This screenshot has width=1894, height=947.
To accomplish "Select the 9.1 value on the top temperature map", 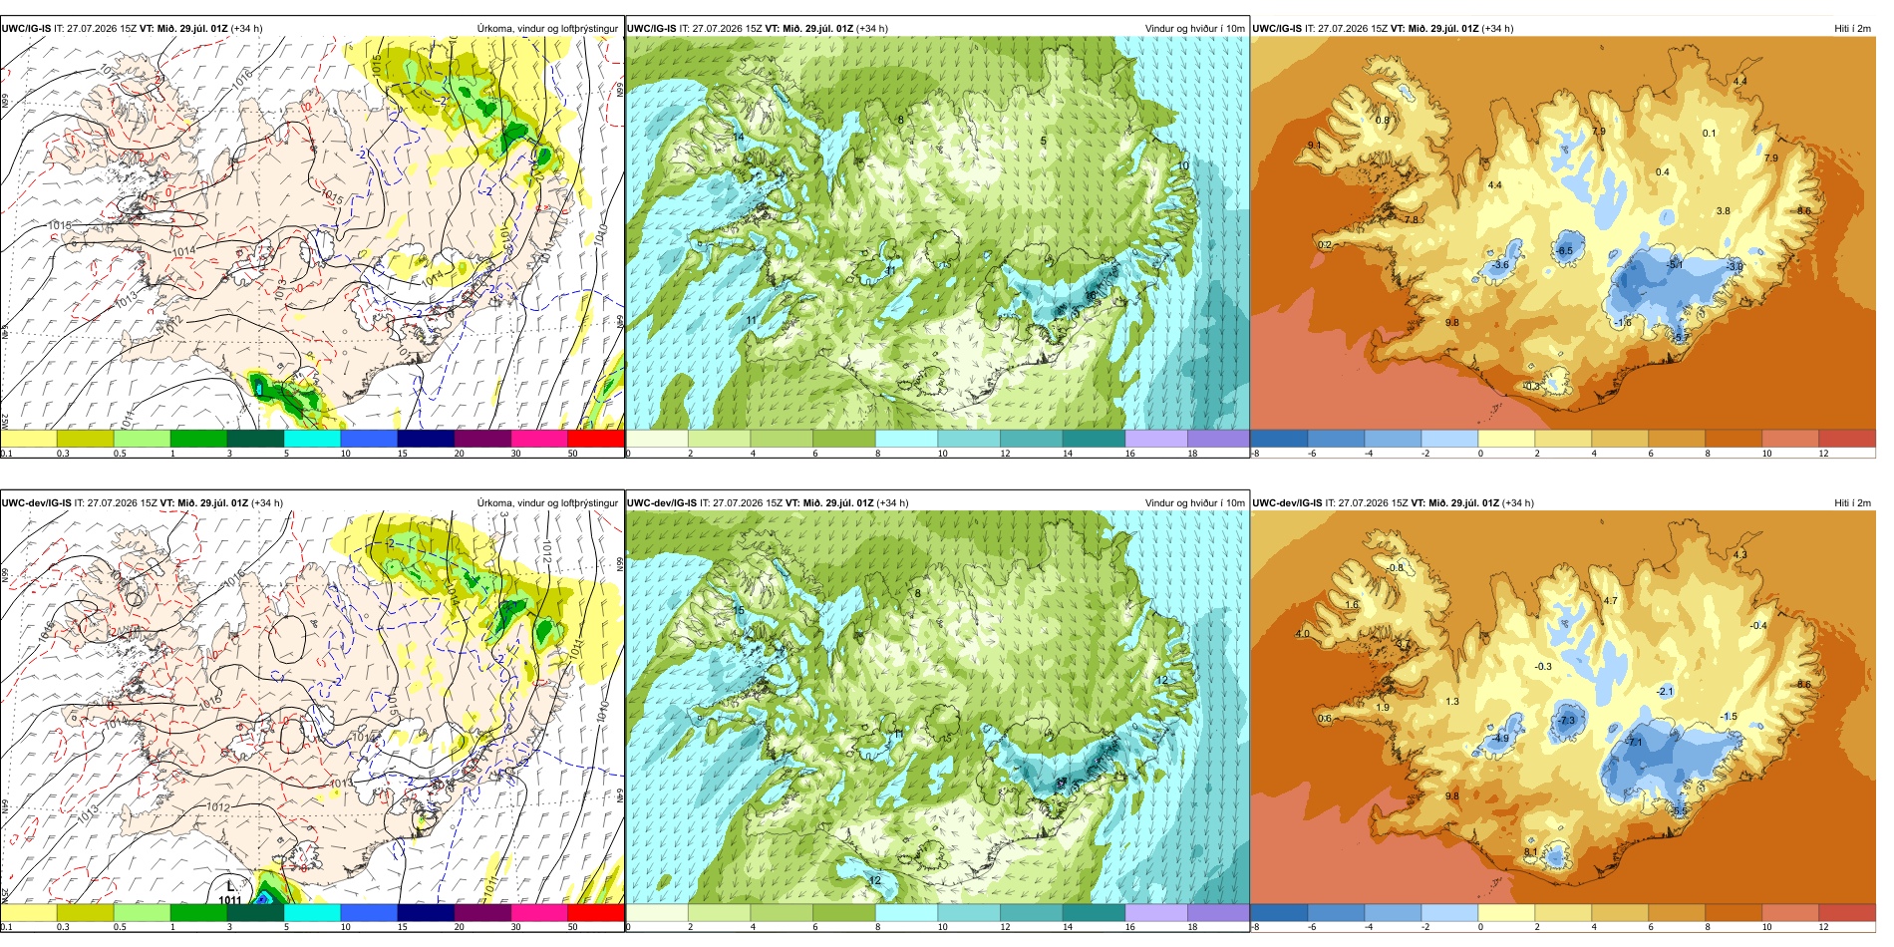I will (x=1314, y=147).
